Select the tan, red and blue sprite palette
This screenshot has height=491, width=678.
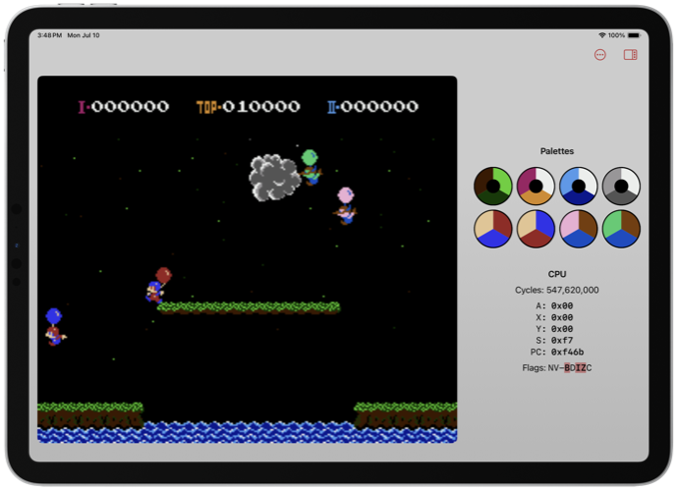pyautogui.click(x=493, y=229)
